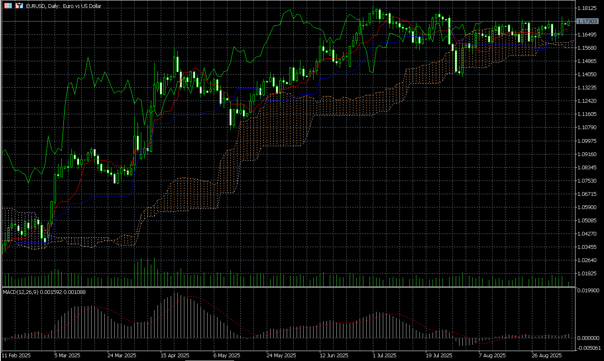The width and height of the screenshot is (604, 361).
Task: Click the 24 Mar 2025 date label
Action: coord(122,356)
